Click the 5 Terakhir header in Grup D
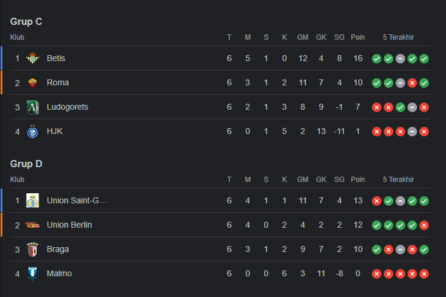Screen dimensions: 446x297 tap(398, 180)
